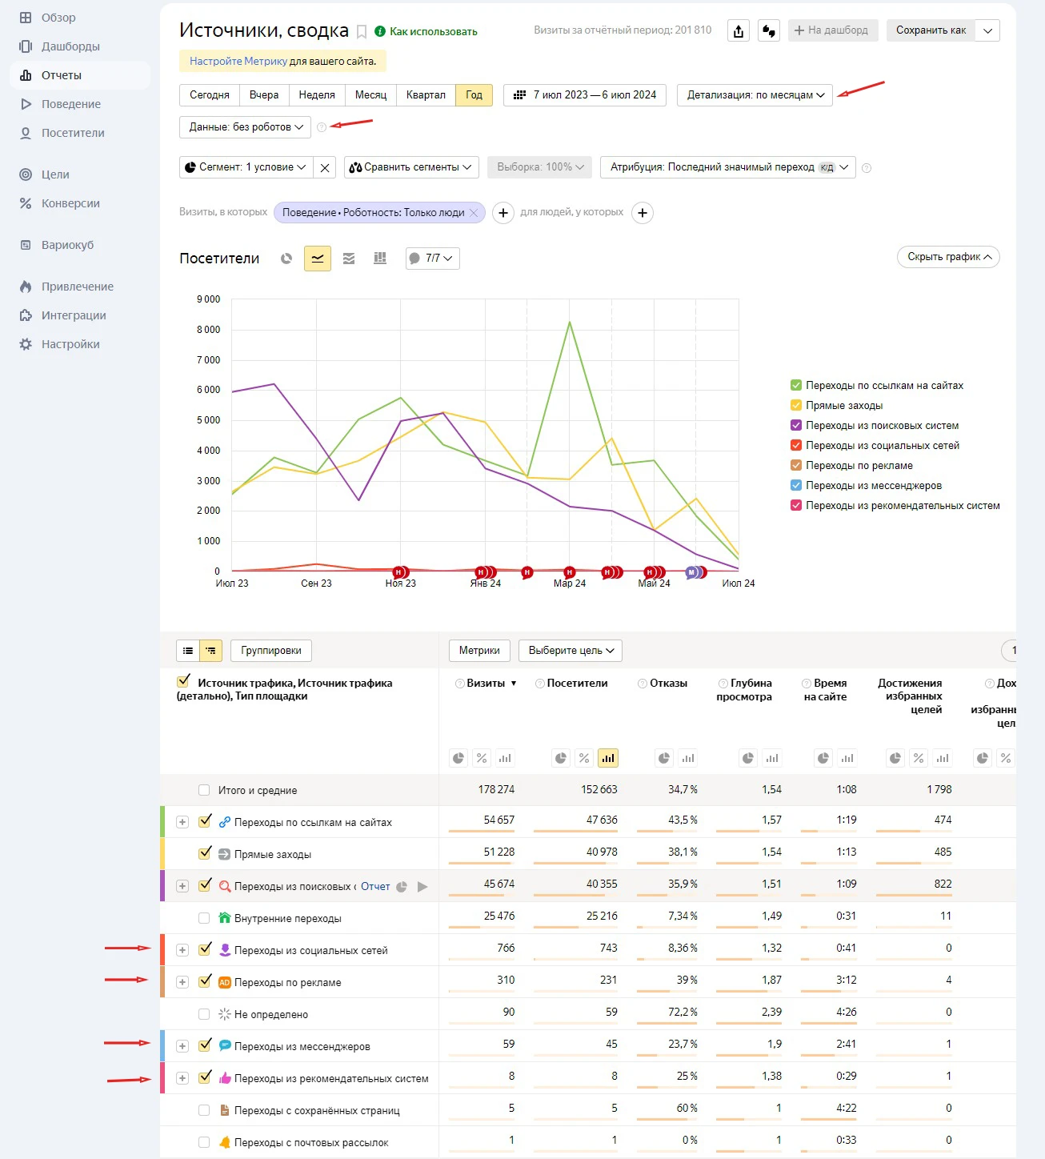Viewport: 1045px width, 1159px height.
Task: Select the line chart view icon
Action: (x=318, y=259)
